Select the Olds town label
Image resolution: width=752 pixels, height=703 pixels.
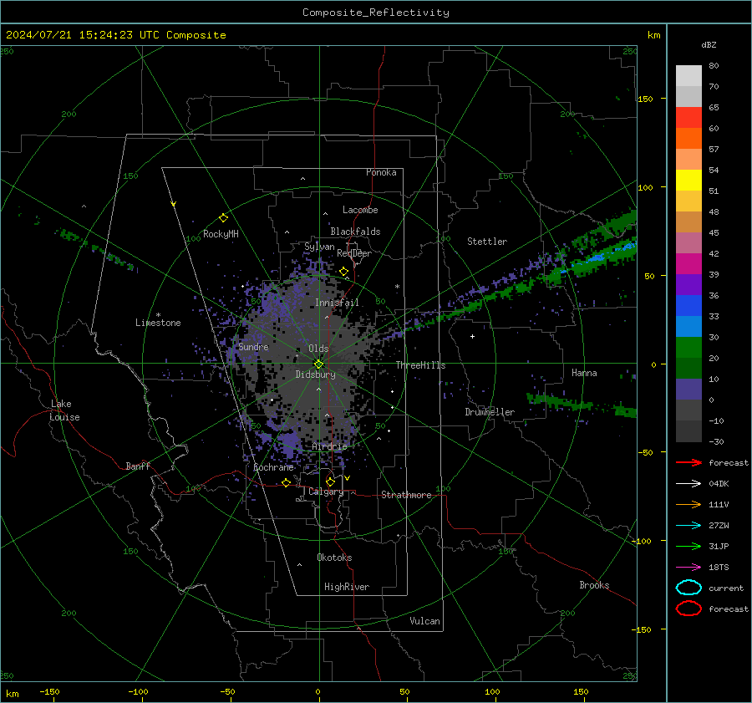(x=318, y=349)
